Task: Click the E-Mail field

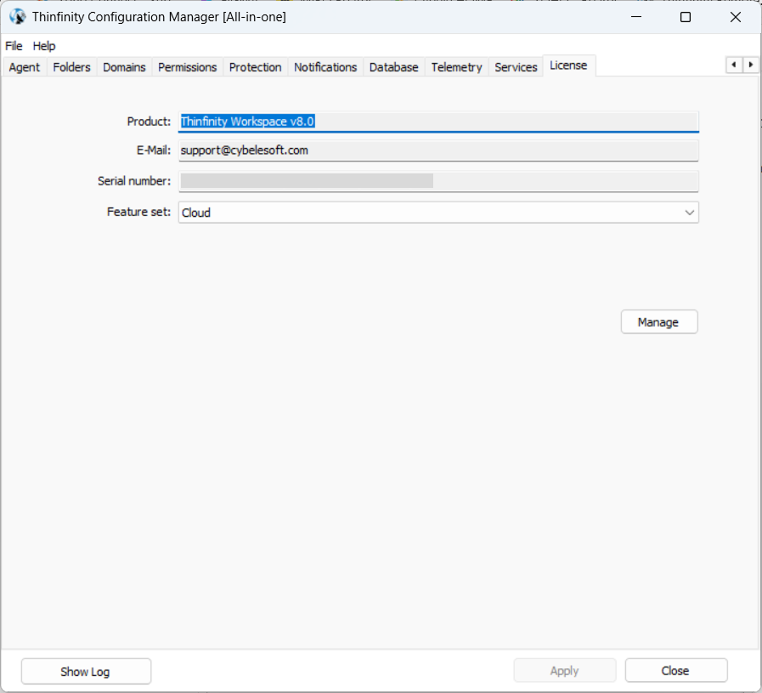Action: [438, 151]
